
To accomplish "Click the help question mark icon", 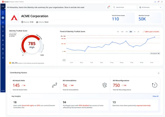I will click(x=155, y=2).
